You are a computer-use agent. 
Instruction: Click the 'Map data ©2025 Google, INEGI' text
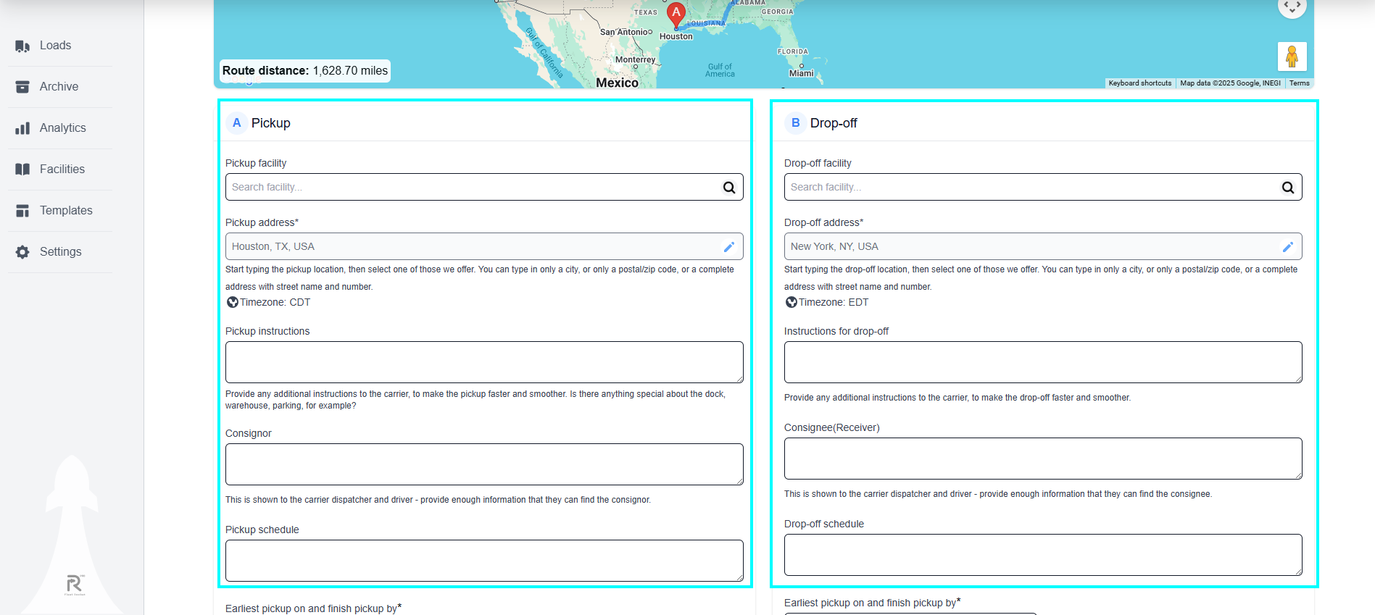[1230, 83]
